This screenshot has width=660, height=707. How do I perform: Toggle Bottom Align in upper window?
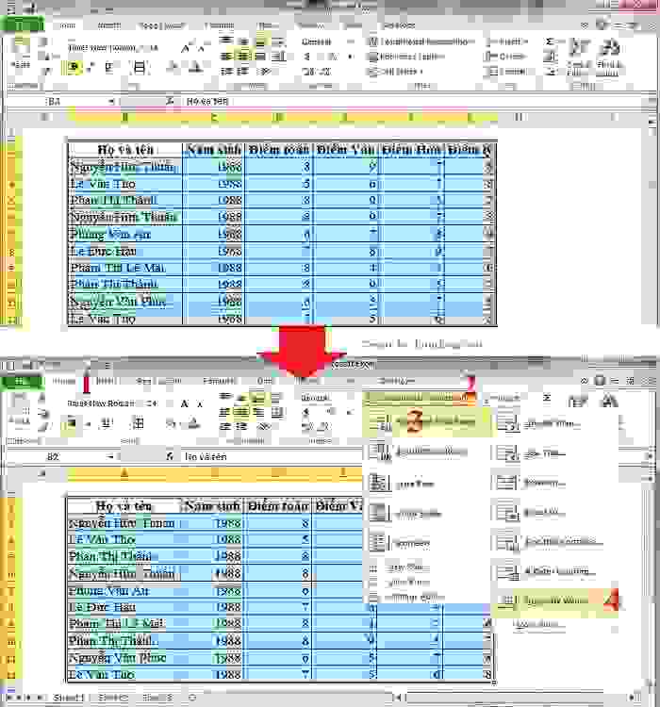[x=260, y=41]
